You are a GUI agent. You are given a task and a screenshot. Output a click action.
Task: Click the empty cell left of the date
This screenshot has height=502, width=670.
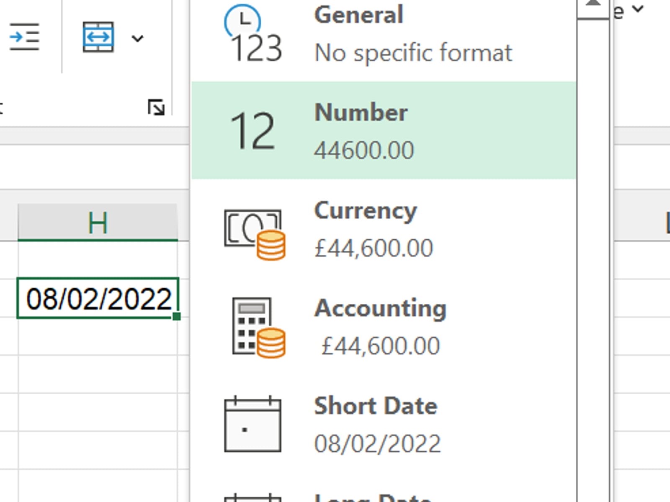click(x=8, y=298)
